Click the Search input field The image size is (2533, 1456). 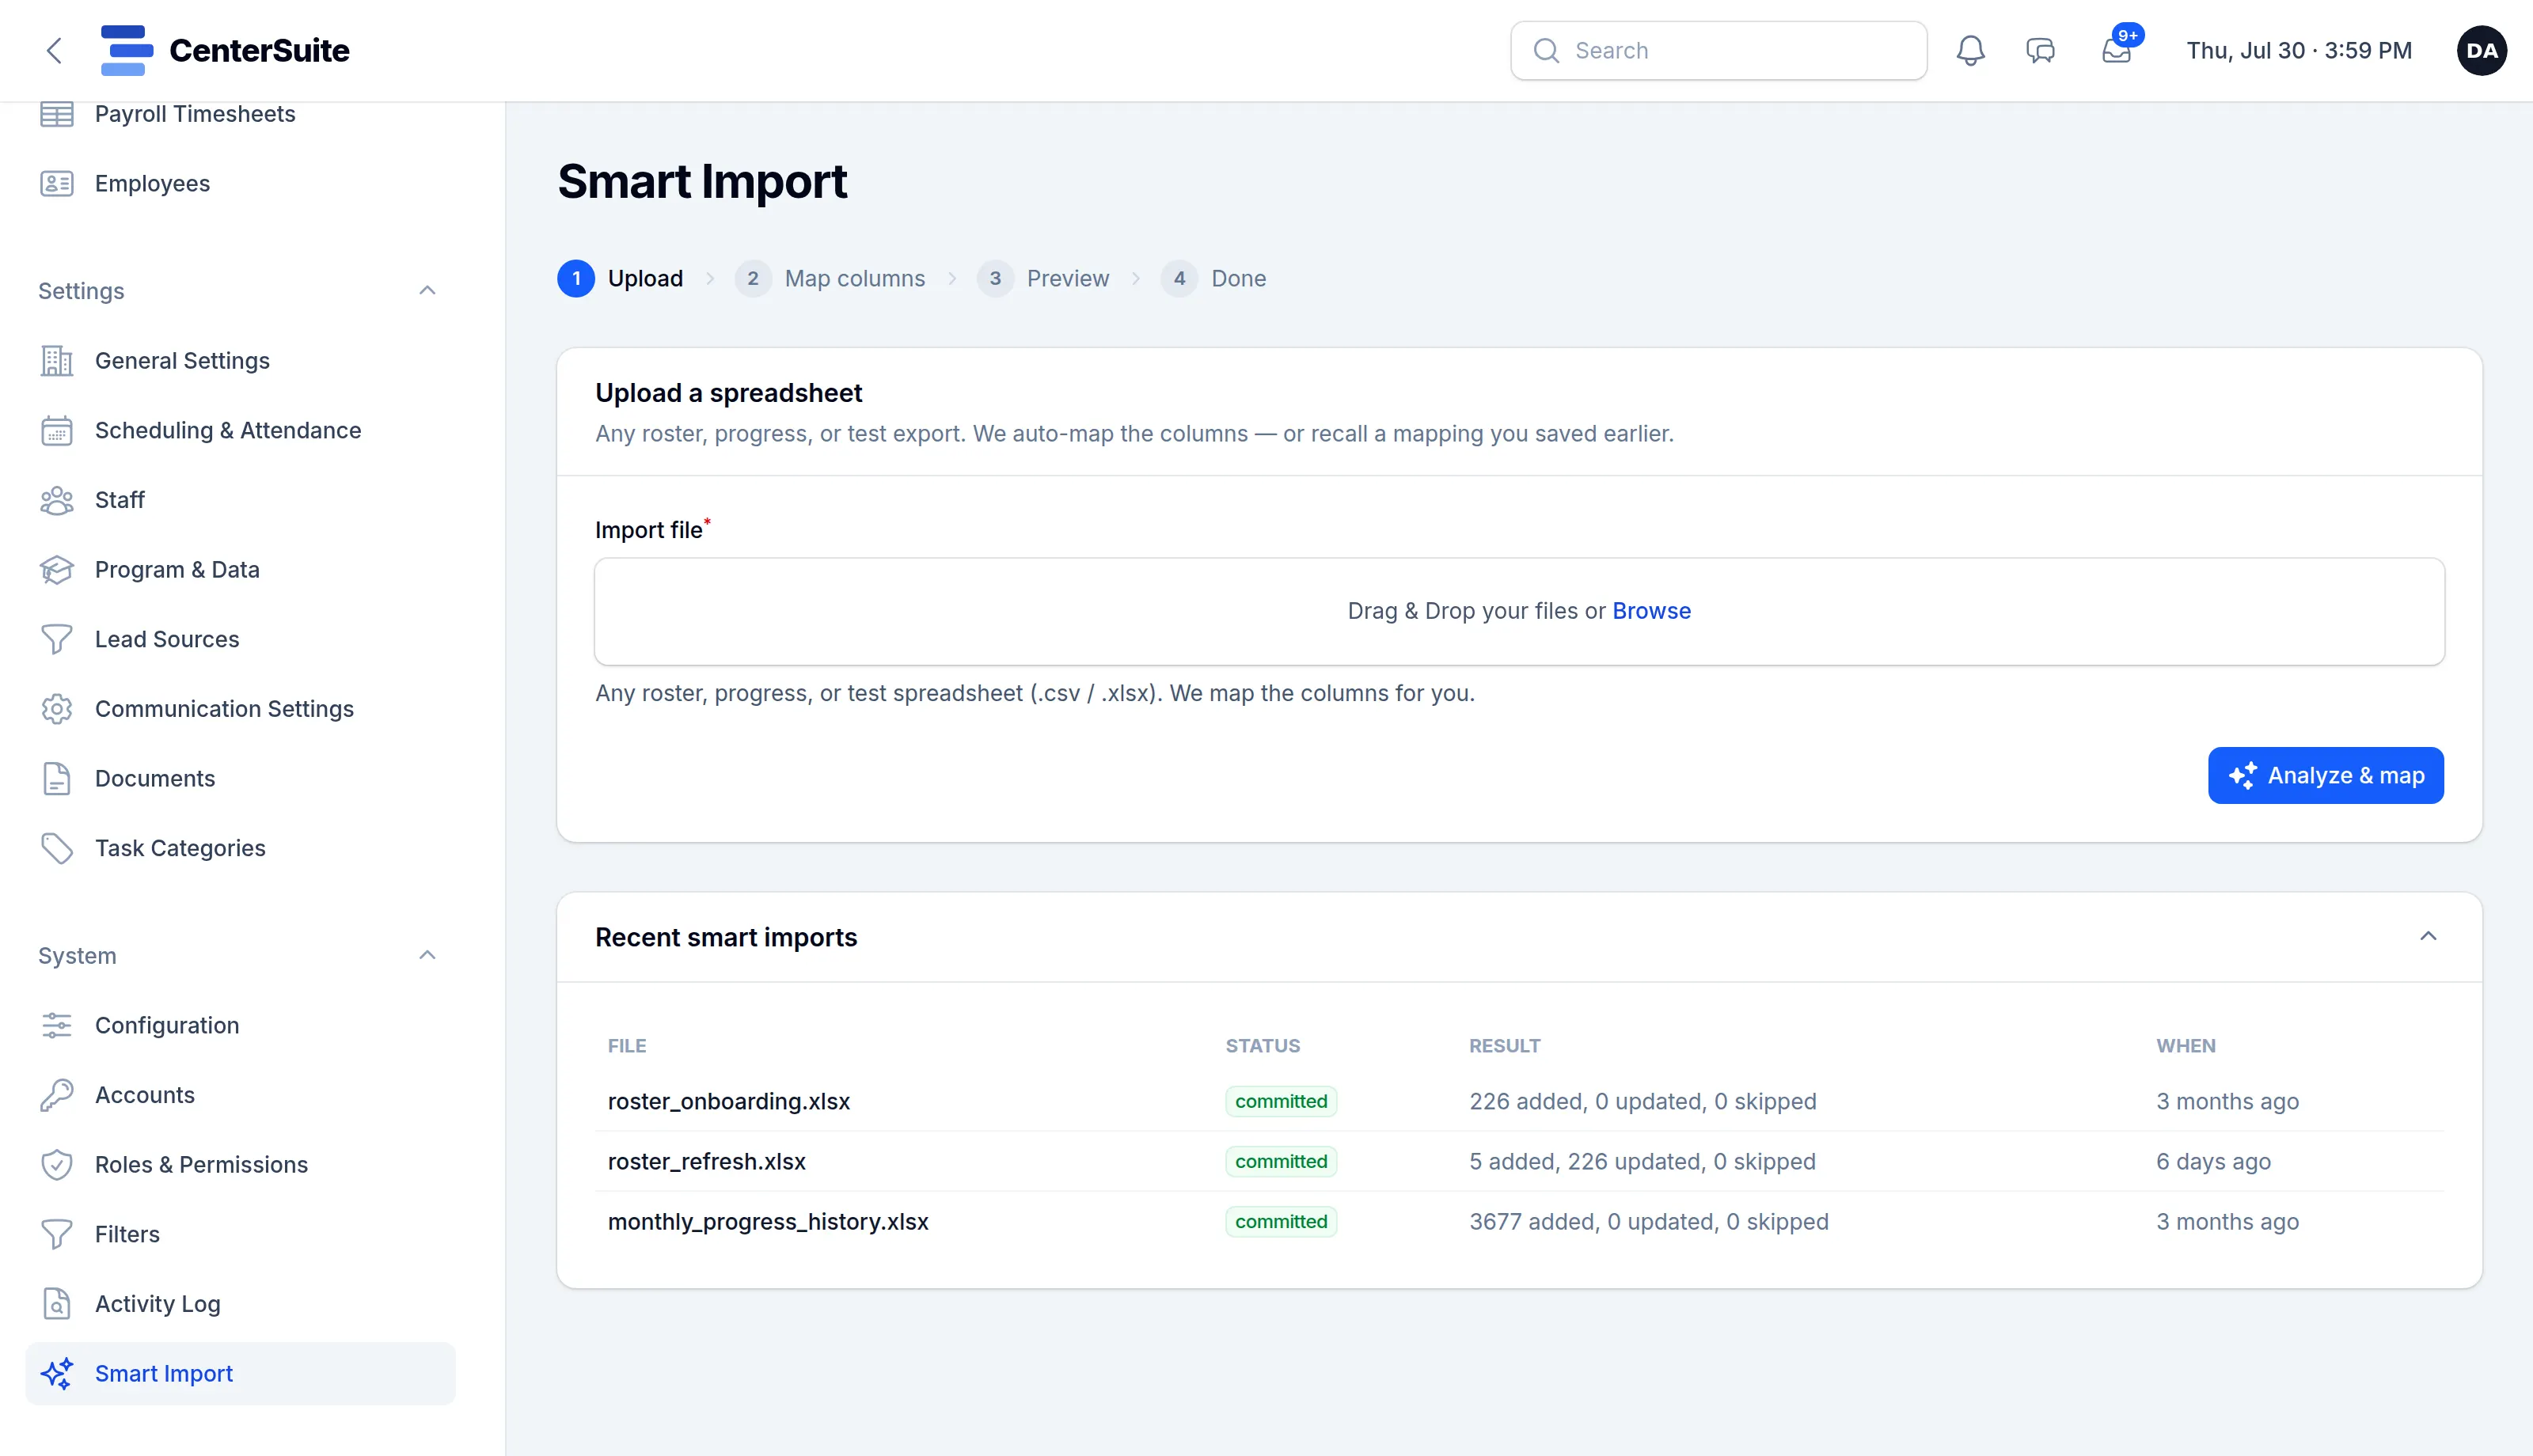pyautogui.click(x=1718, y=50)
